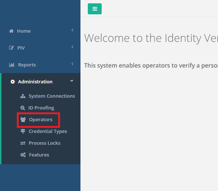Click the Credential Types signpost icon
Viewport: 218px width, 191px height.
23,131
